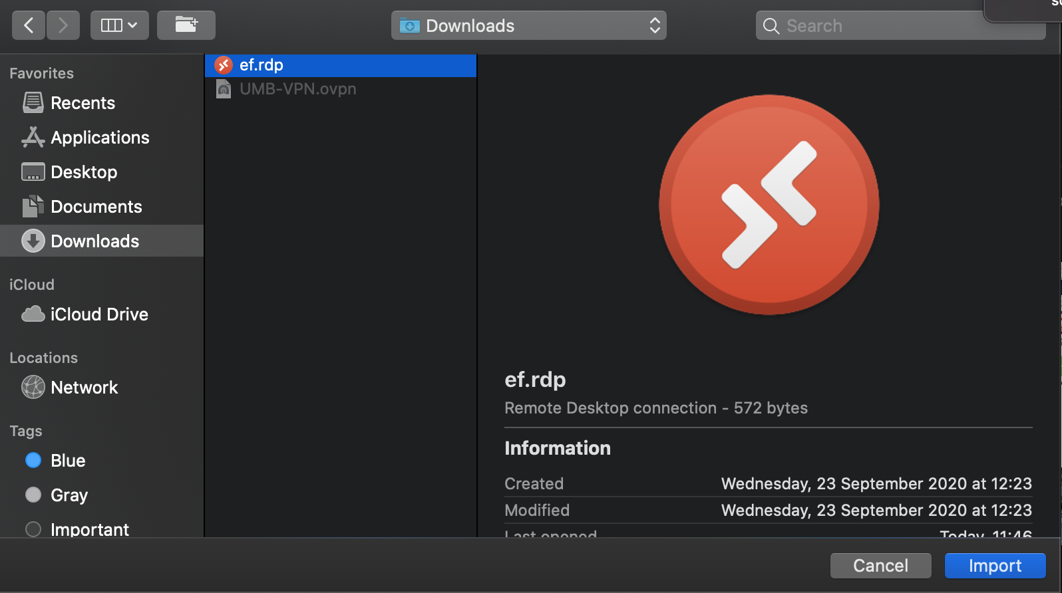Click the Tags section header
Image resolution: width=1062 pixels, height=593 pixels.
[x=26, y=431]
